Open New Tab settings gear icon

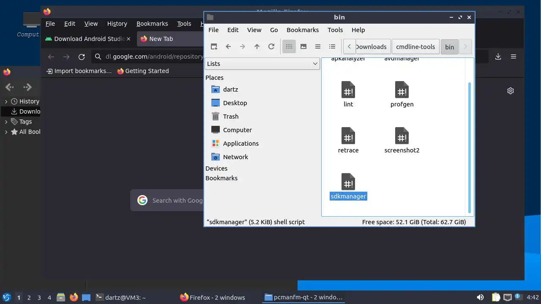coord(511,91)
